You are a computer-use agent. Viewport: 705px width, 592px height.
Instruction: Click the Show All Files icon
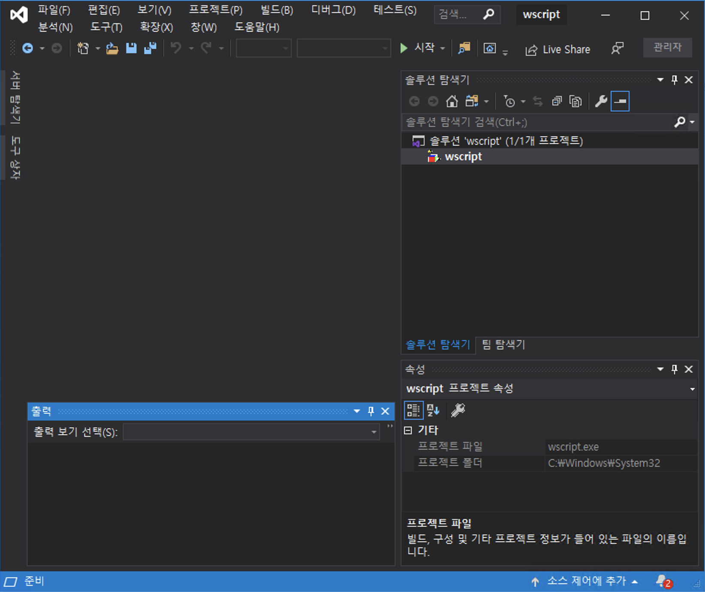(x=575, y=102)
